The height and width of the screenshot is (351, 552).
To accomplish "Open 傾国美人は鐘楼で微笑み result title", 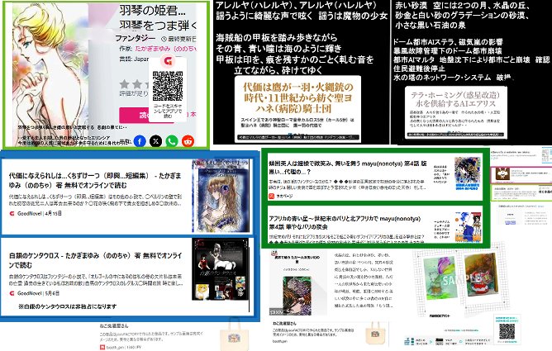I will click(348, 168).
